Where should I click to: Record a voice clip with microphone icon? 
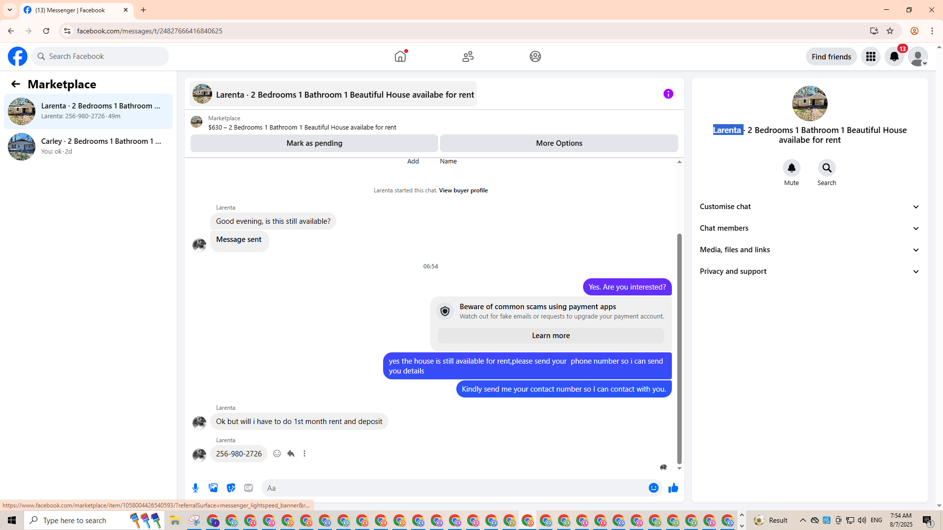(195, 488)
